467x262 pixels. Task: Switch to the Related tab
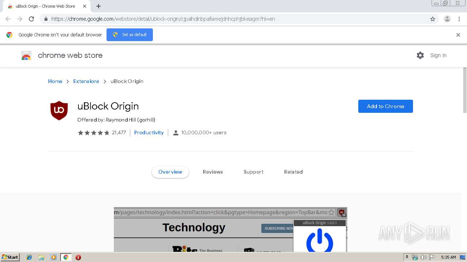click(x=293, y=172)
